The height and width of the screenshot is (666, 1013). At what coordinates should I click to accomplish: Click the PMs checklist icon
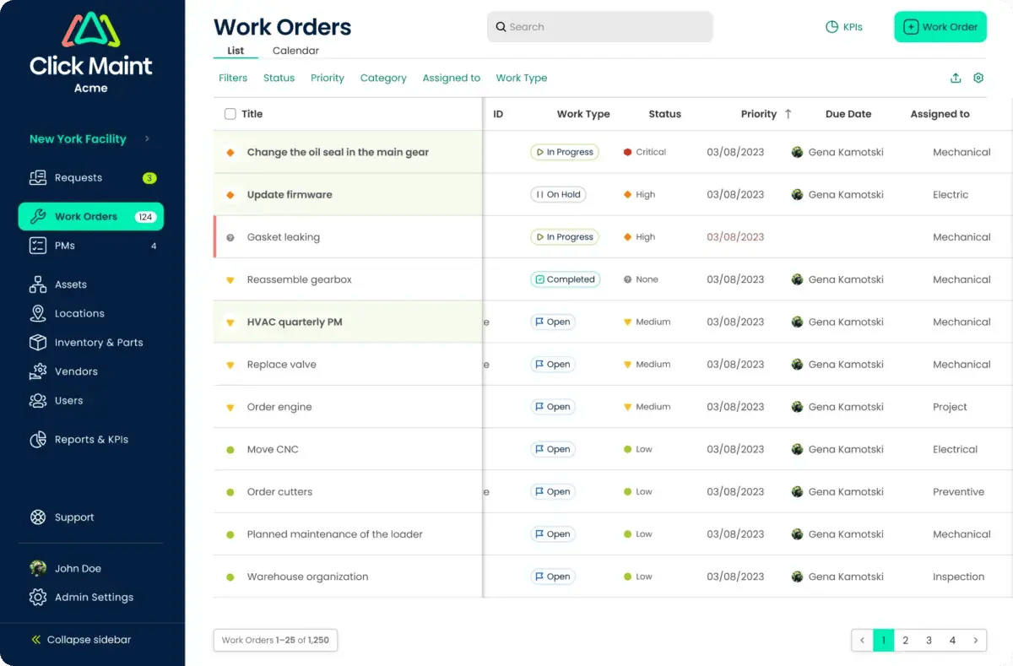(38, 246)
